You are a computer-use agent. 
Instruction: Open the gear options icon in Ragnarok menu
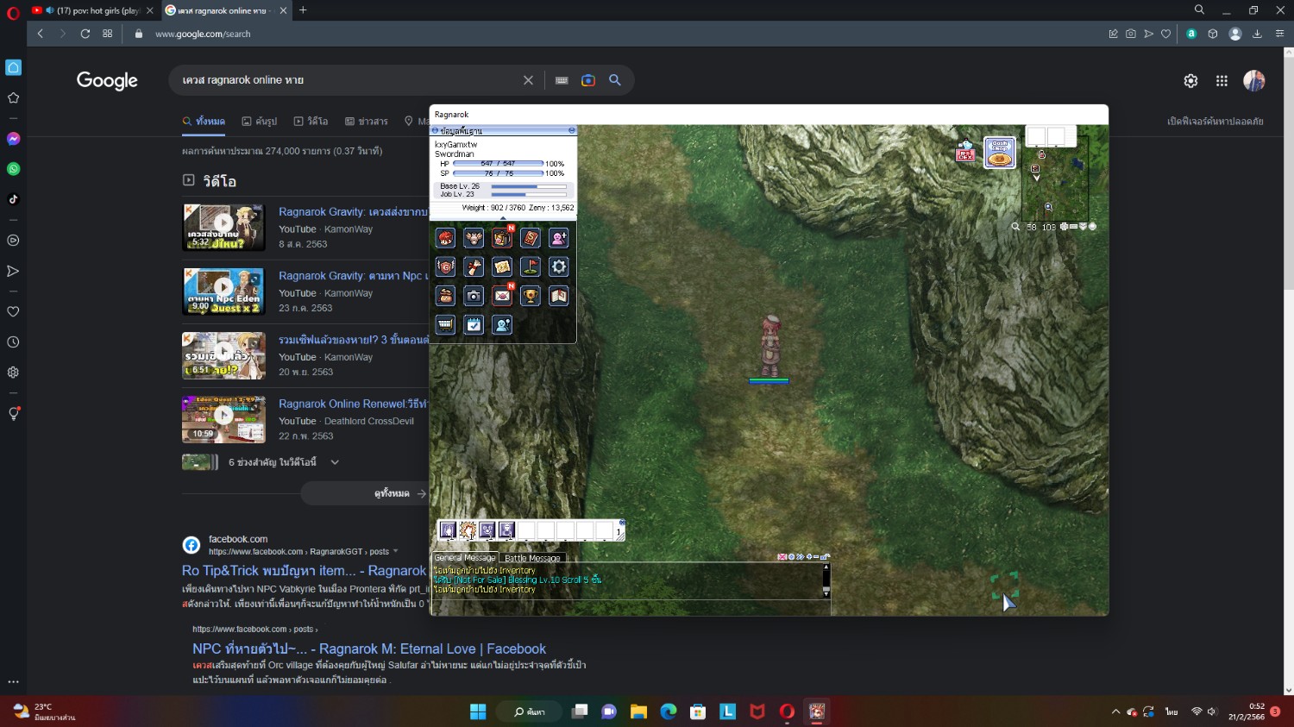tap(559, 266)
